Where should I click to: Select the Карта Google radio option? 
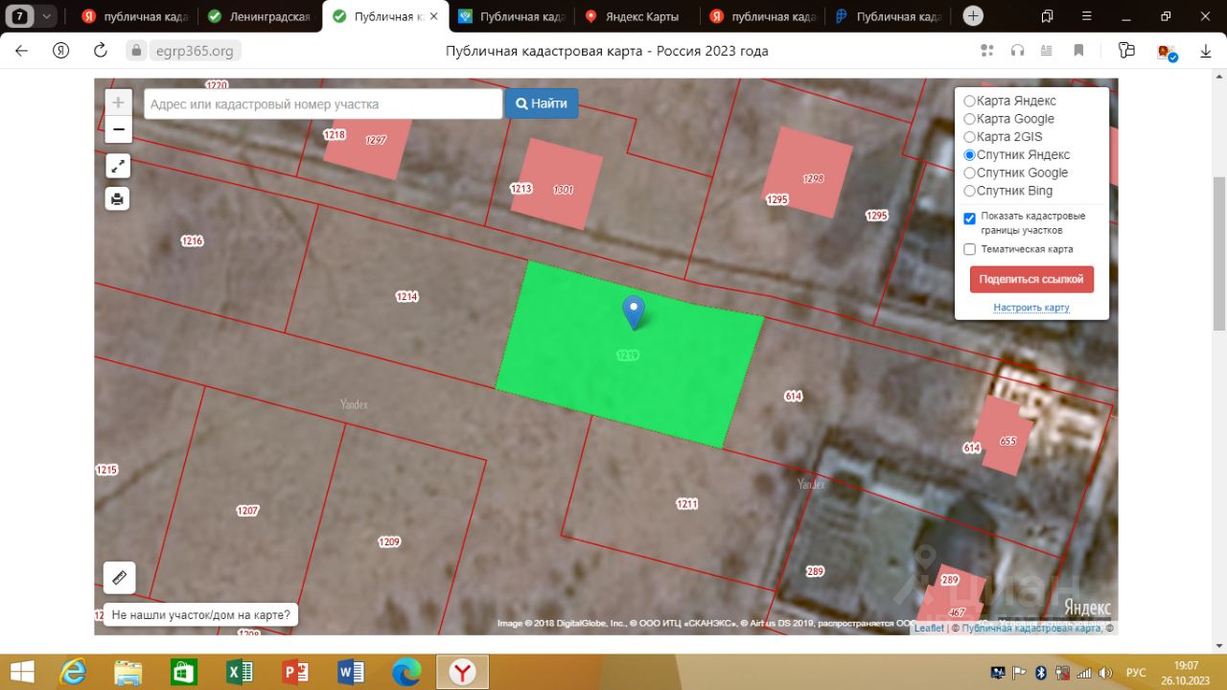click(x=969, y=119)
